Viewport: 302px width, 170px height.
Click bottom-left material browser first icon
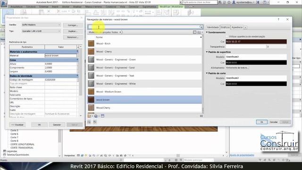(x=89, y=122)
